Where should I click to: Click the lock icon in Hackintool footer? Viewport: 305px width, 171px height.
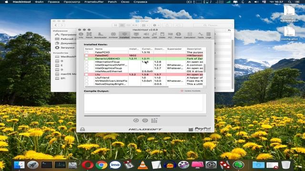[x=82, y=129]
